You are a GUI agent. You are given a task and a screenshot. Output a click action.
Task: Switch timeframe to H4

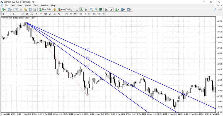click(89, 14)
